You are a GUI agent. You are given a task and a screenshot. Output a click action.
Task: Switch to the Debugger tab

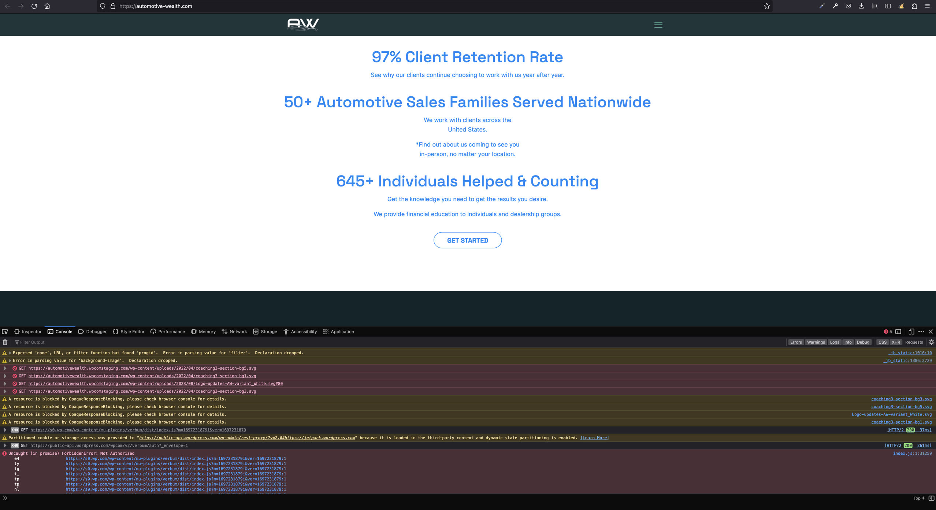(x=92, y=332)
